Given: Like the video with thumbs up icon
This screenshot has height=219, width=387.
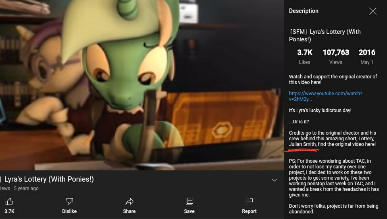Looking at the screenshot, I should (9, 202).
